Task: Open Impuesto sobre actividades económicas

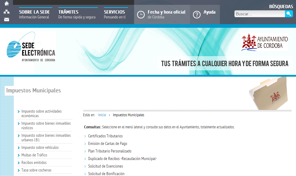Action: 42,114
